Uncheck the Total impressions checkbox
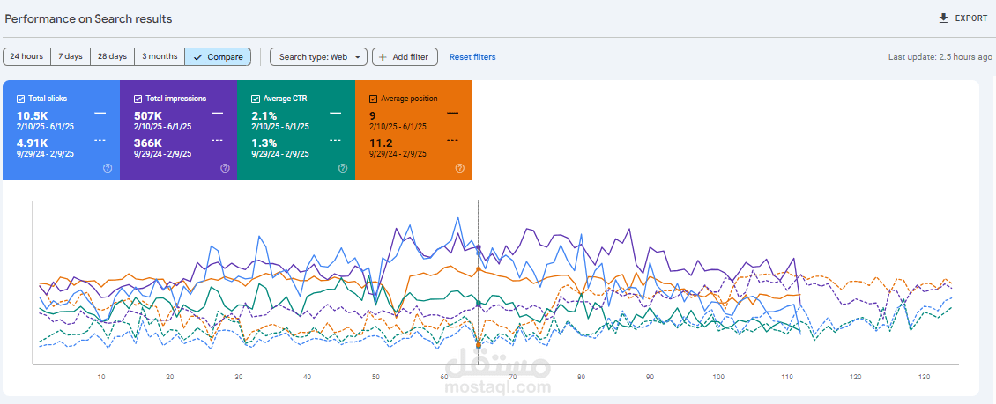Image resolution: width=996 pixels, height=404 pixels. [x=138, y=99]
